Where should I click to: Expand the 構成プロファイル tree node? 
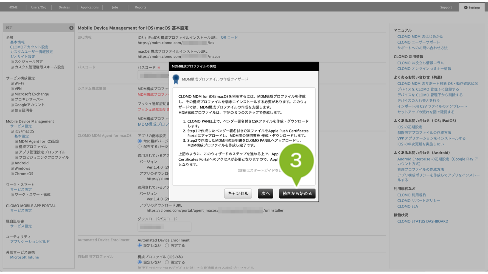pos(16,147)
